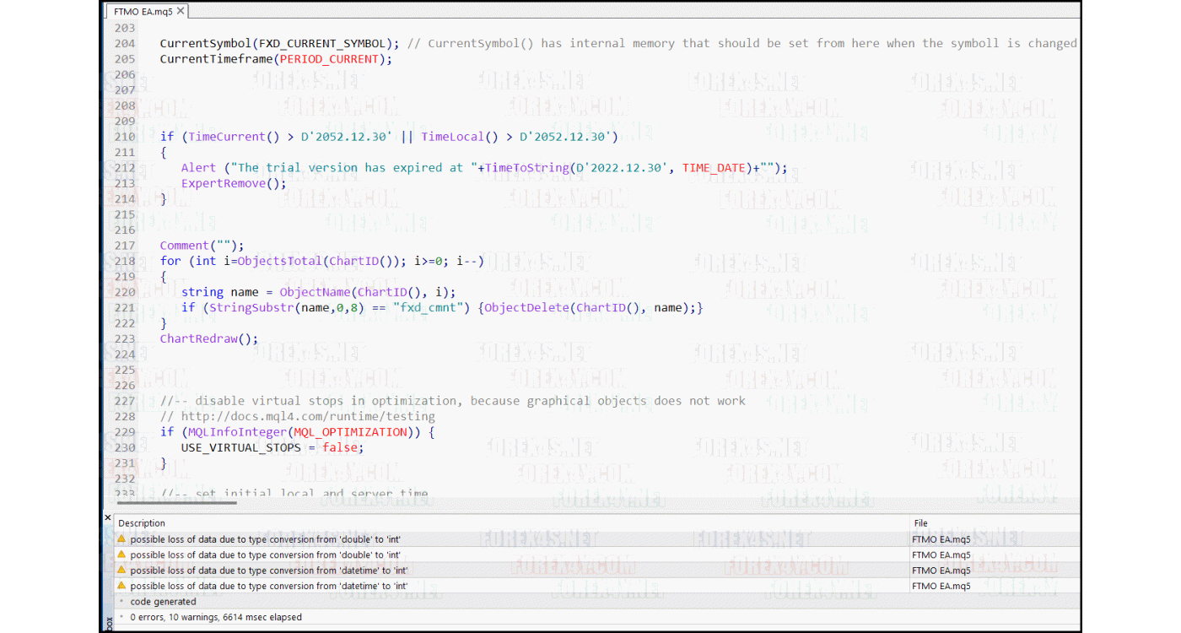Screen dimensions: 1181x633
Task: Select the first 'double' to 'int' warning row
Action: (x=337, y=539)
